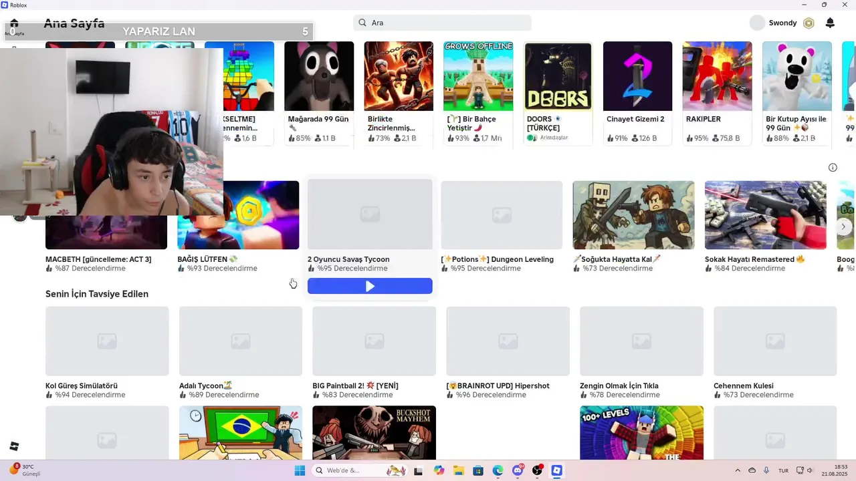856x481 pixels.
Task: Open Discord from the taskbar
Action: pos(518,470)
